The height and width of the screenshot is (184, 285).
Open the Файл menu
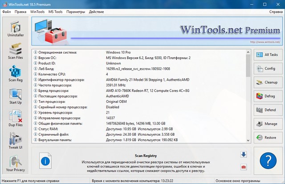7,11
